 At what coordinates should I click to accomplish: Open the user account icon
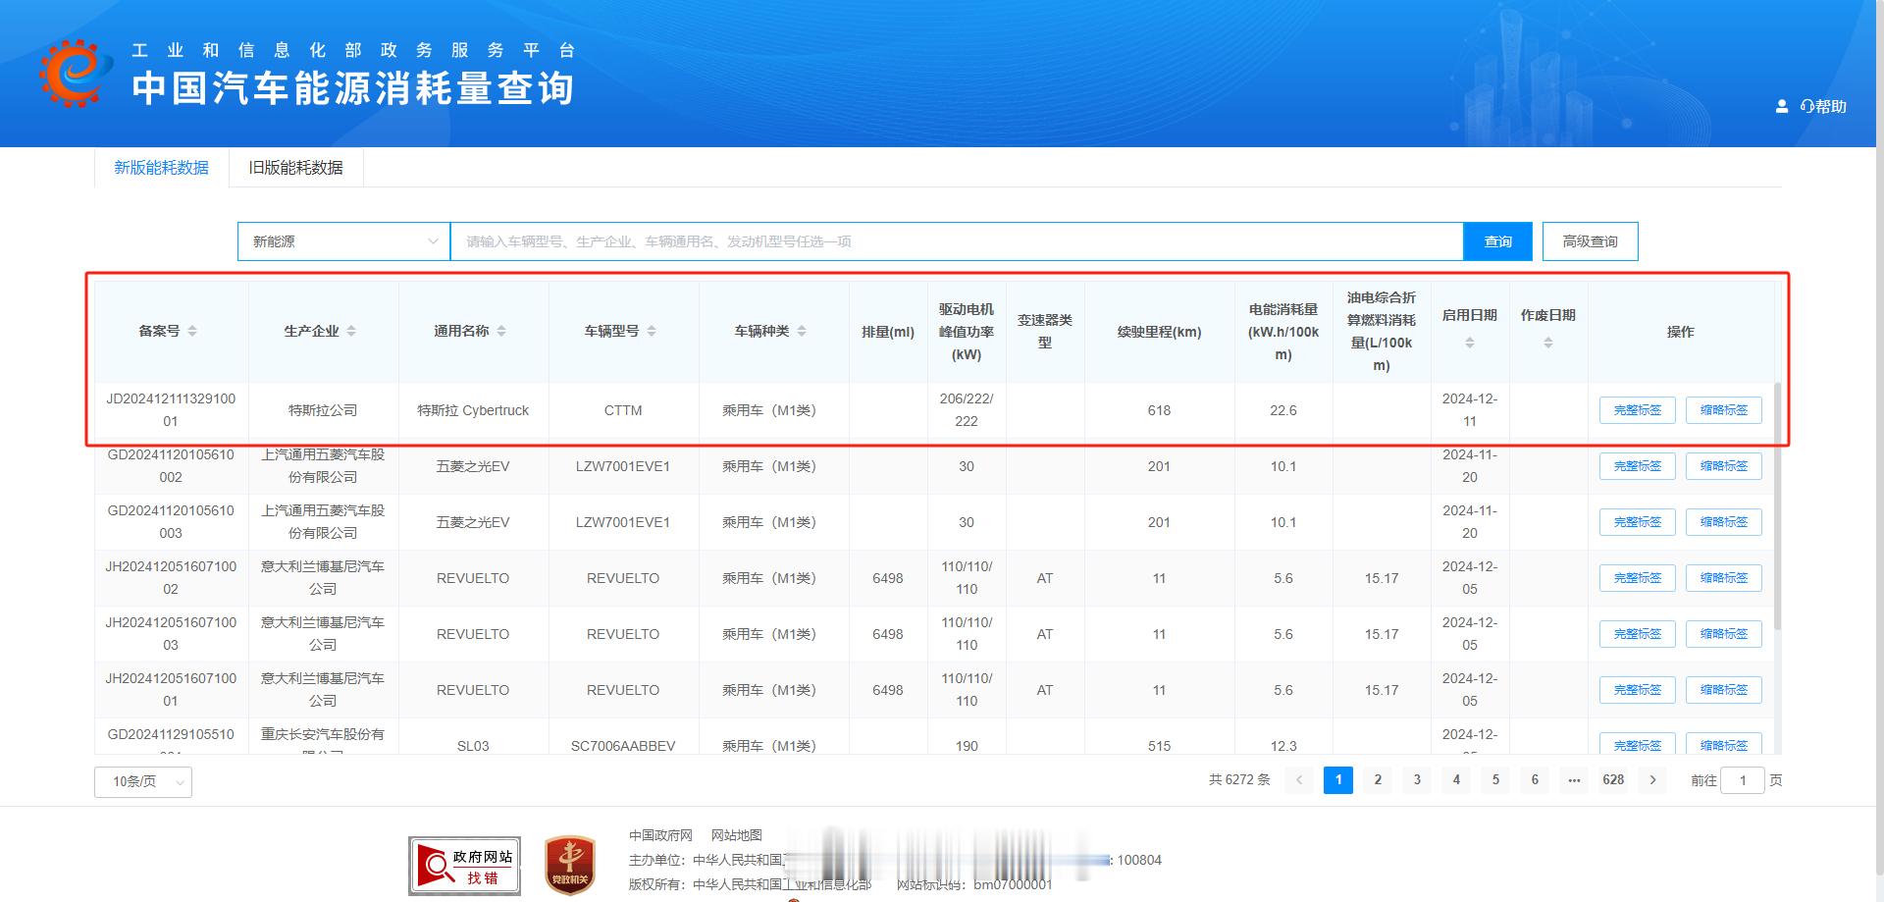[x=1781, y=106]
